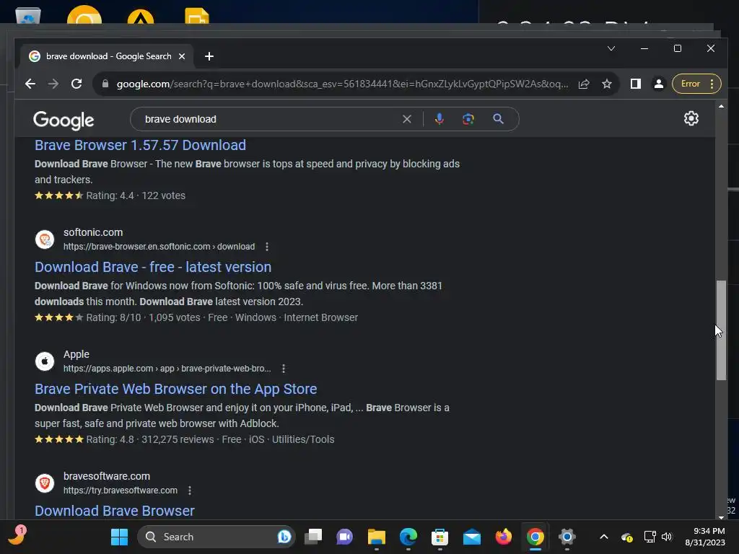Click softonic text Rating: 8/10
Screen dimensions: 739x554
pos(113,318)
